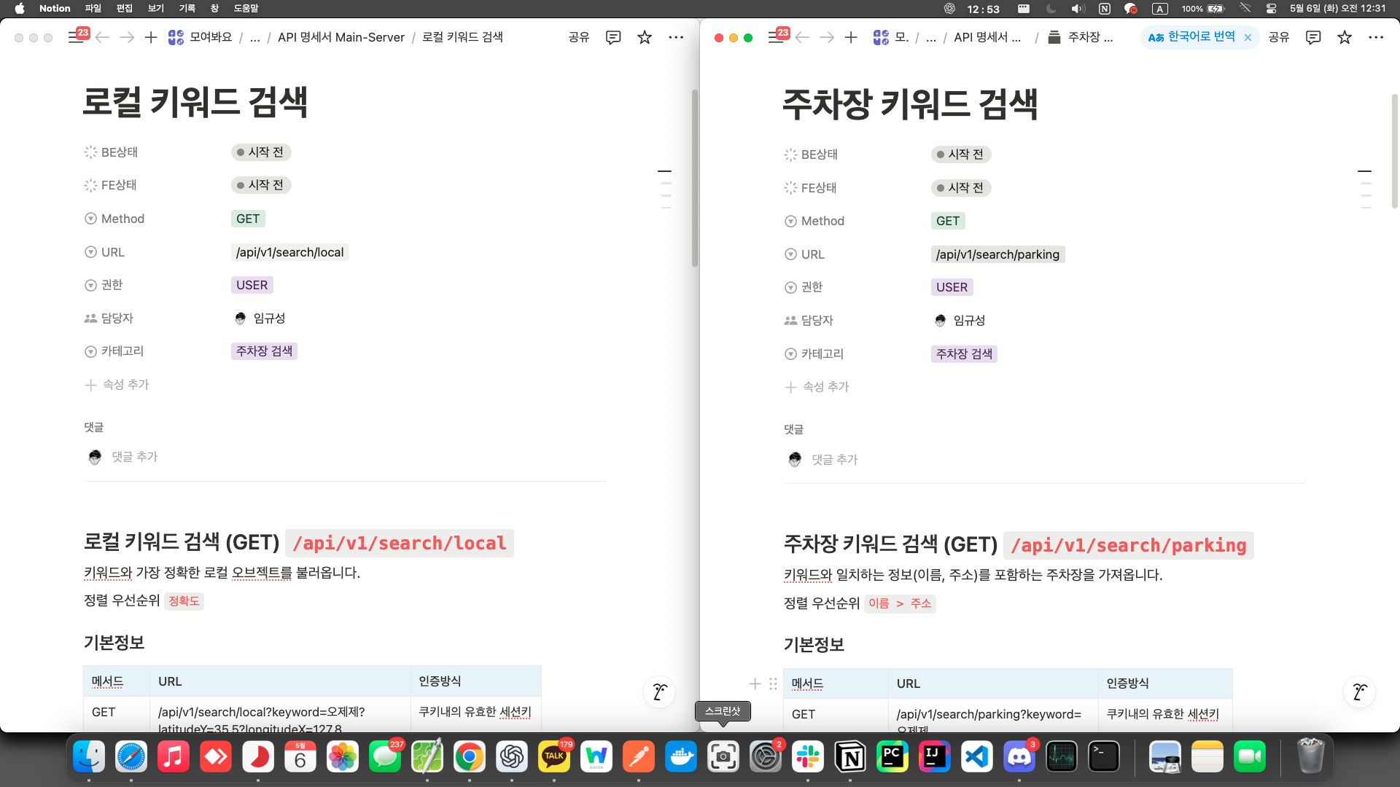
Task: Open the Notion app in the Dock
Action: coord(850,757)
